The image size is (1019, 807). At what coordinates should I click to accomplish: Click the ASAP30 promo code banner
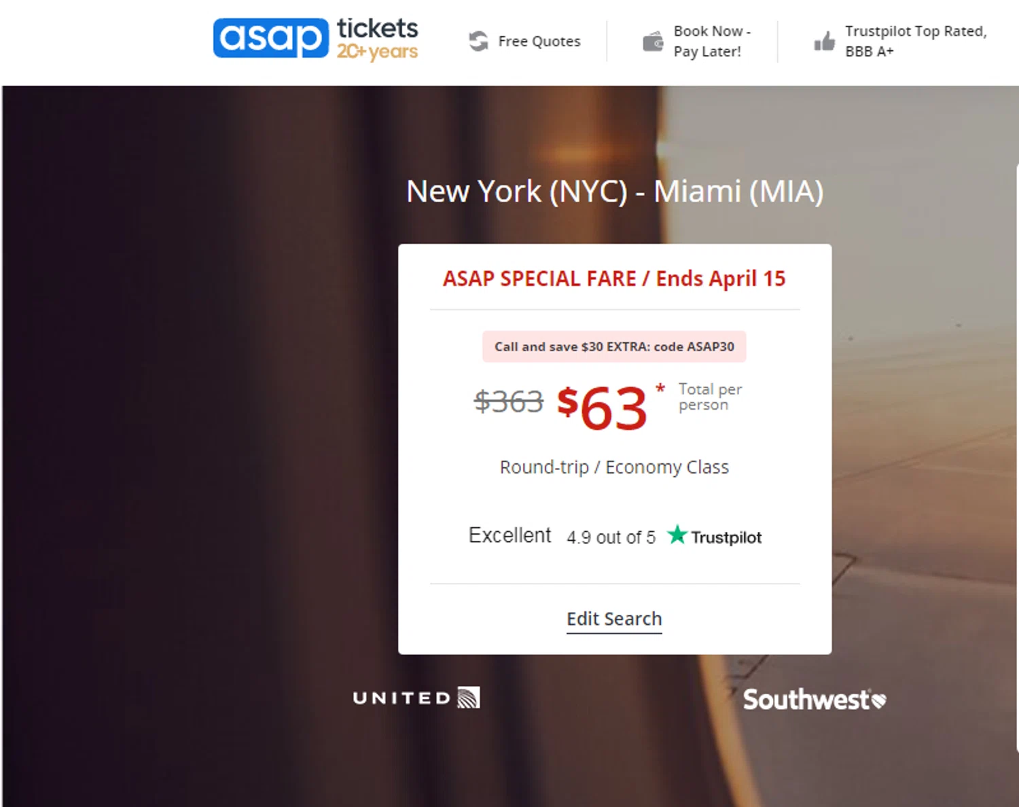(614, 346)
